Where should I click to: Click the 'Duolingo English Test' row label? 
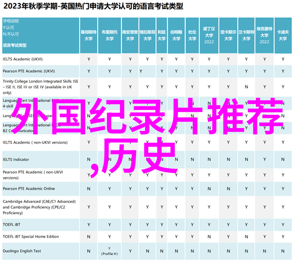point(22,251)
